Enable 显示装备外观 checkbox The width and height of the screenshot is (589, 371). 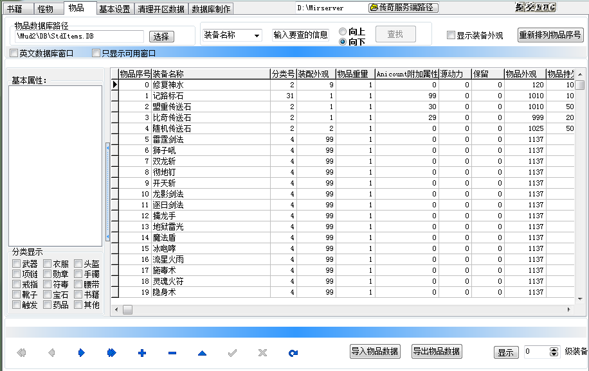tap(451, 35)
